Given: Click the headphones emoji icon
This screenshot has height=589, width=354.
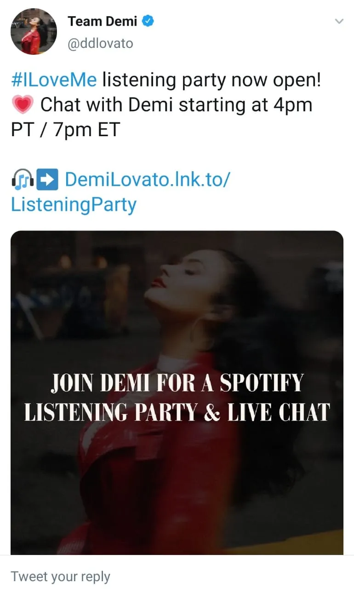Looking at the screenshot, I should pos(22,180).
